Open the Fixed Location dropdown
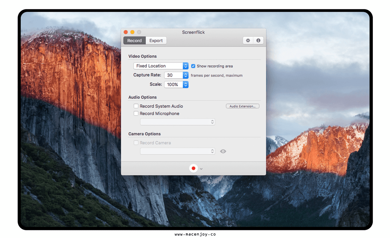390x238 pixels. click(x=161, y=66)
